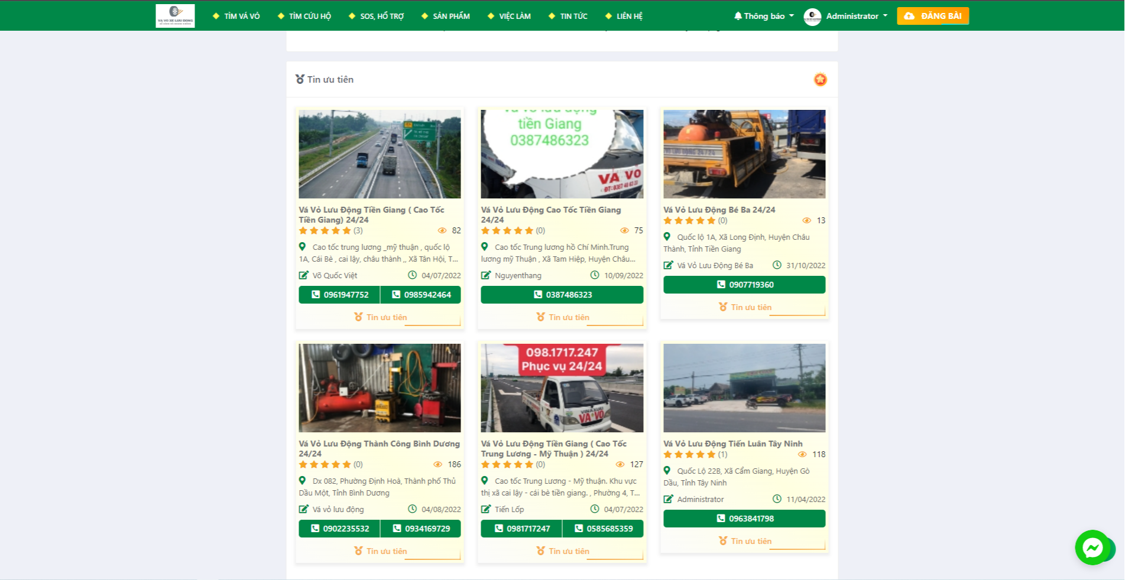
Task: Open the Messenger chat bubble icon
Action: tap(1092, 548)
